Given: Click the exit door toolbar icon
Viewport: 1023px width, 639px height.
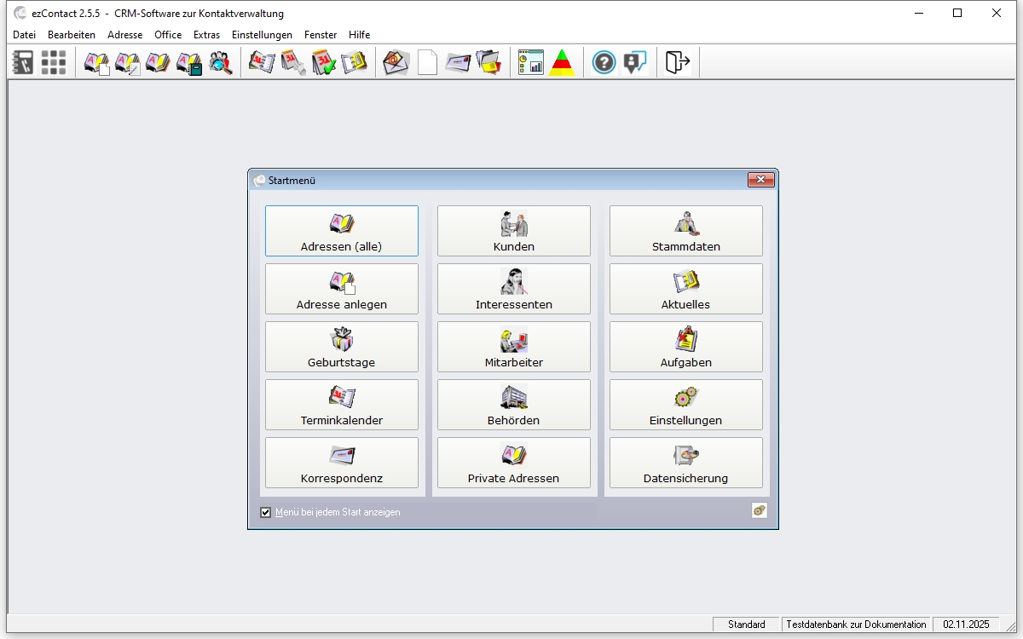Looking at the screenshot, I should 677,62.
